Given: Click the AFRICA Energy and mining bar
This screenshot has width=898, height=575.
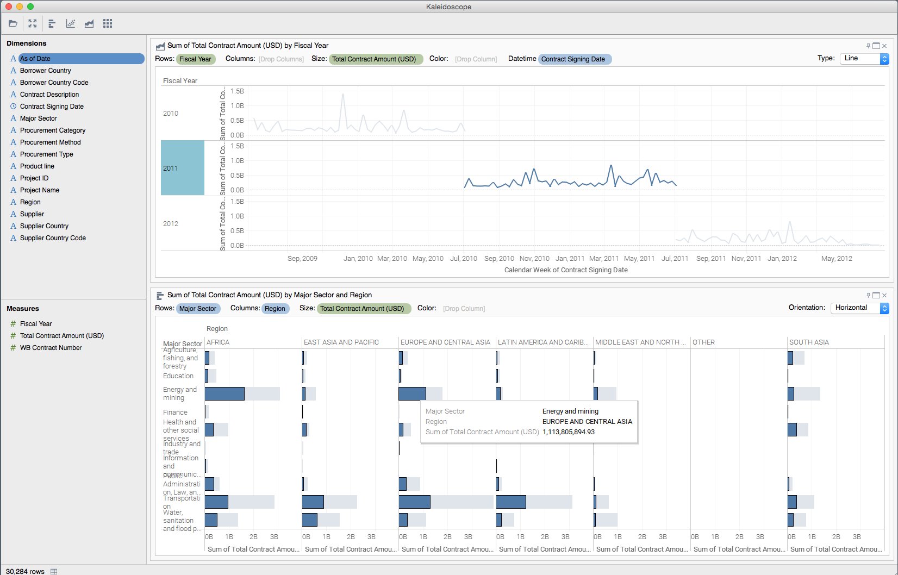Looking at the screenshot, I should pyautogui.click(x=224, y=394).
